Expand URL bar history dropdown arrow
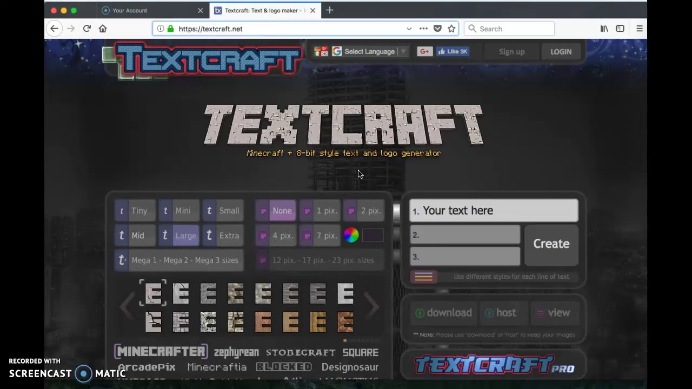Viewport: 692px width, 389px height. (x=409, y=29)
